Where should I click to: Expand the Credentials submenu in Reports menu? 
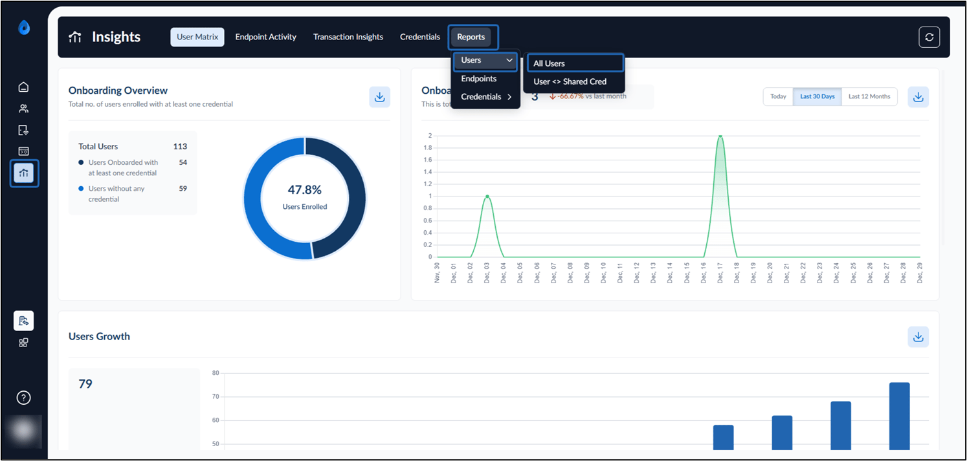(x=486, y=96)
